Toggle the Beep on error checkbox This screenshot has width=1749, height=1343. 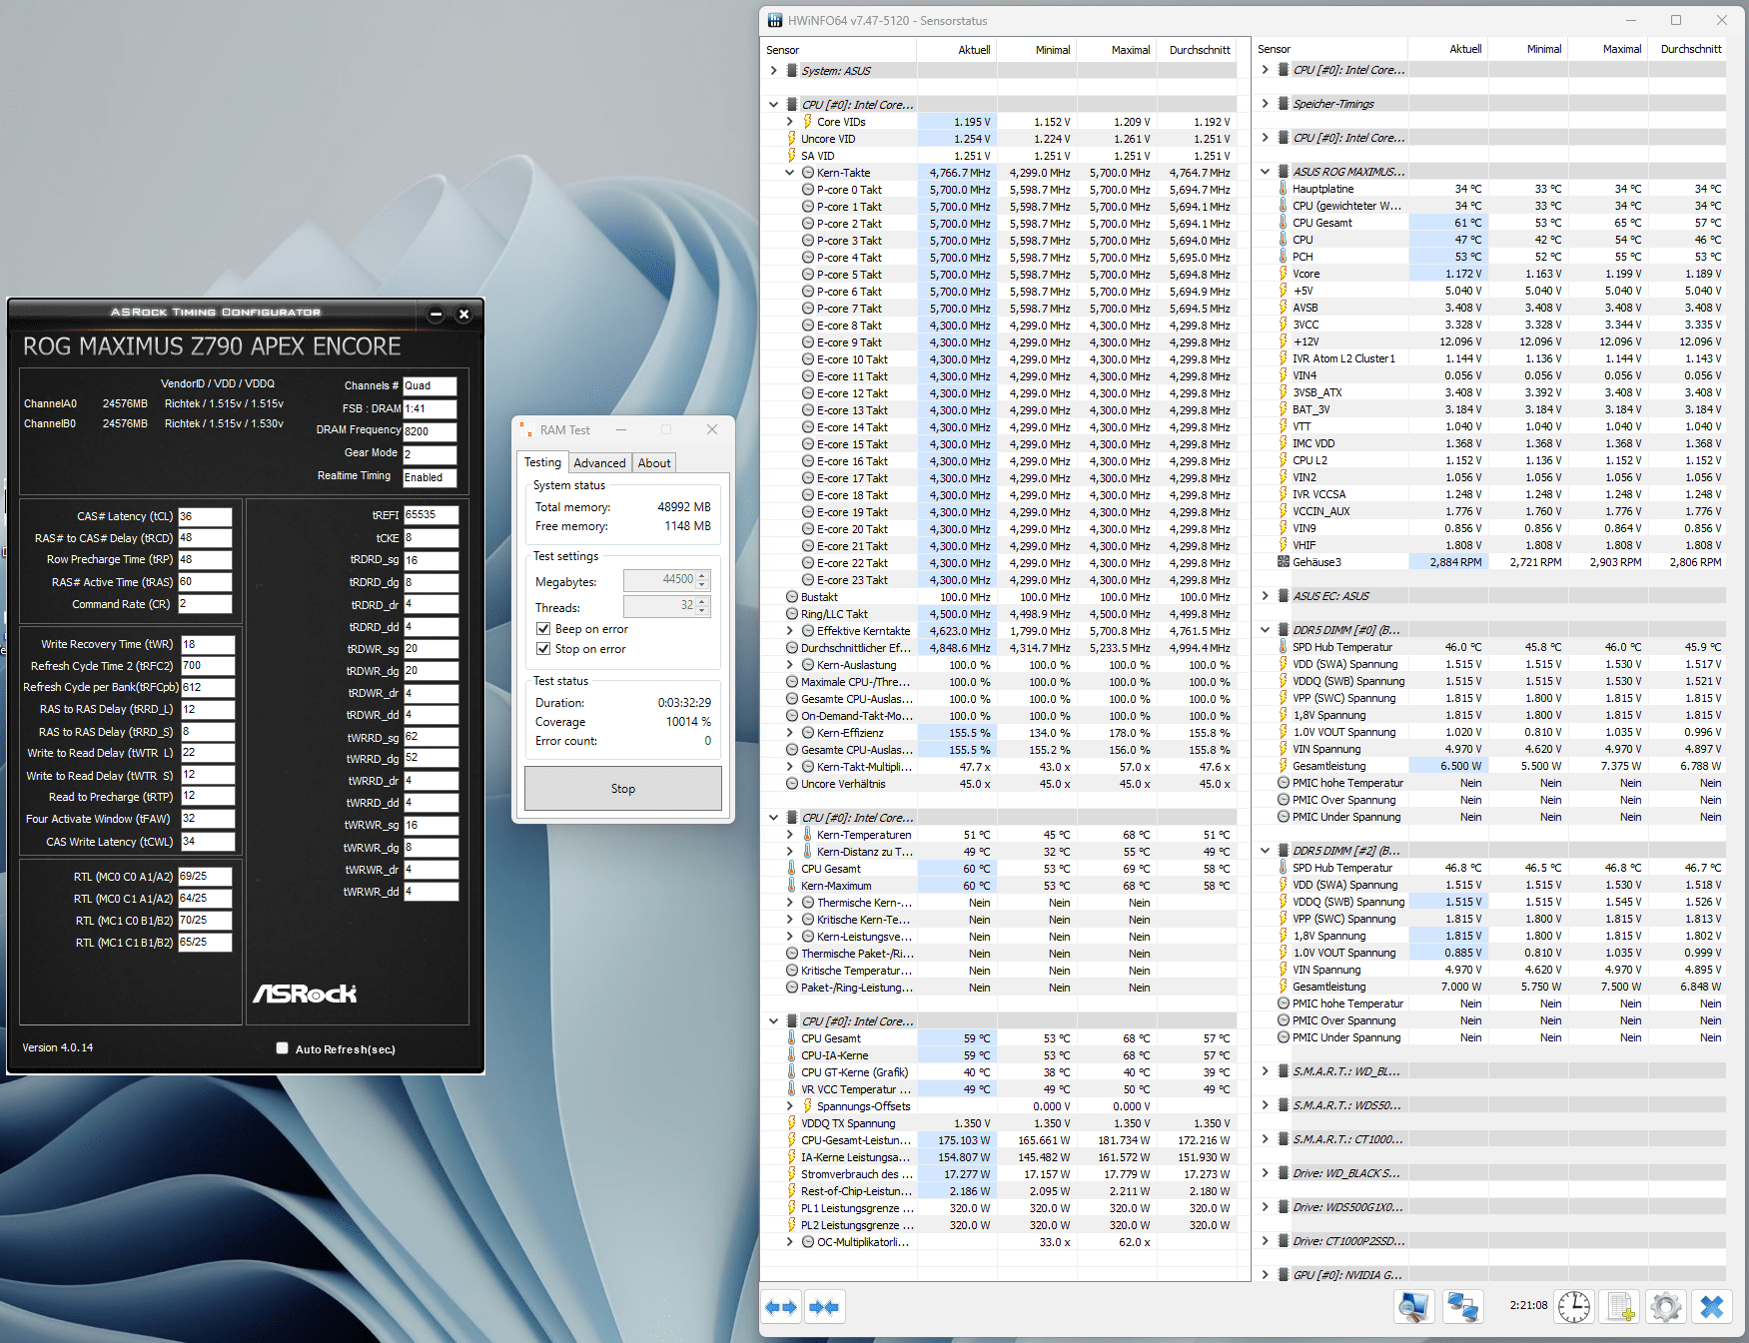(543, 629)
